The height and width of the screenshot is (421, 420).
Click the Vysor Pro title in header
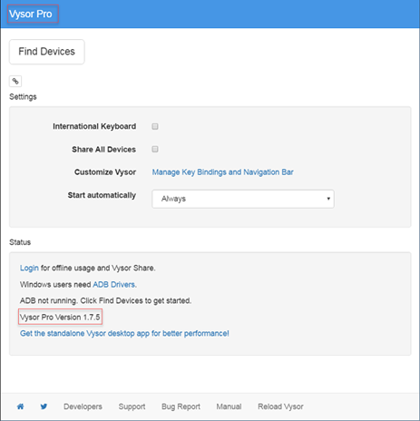click(31, 14)
